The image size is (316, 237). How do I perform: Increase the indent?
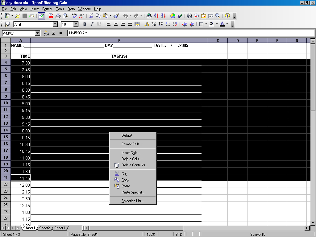point(192,24)
